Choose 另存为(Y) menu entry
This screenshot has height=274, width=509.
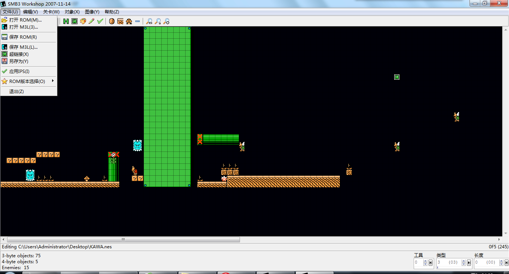pyautogui.click(x=29, y=61)
